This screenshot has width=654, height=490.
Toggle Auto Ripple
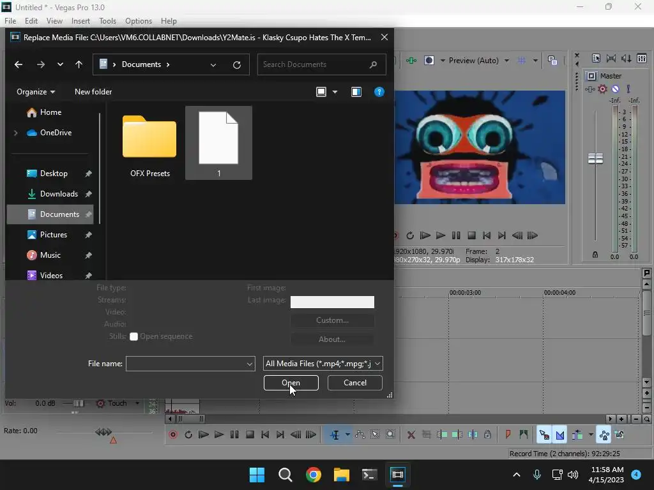pos(577,434)
